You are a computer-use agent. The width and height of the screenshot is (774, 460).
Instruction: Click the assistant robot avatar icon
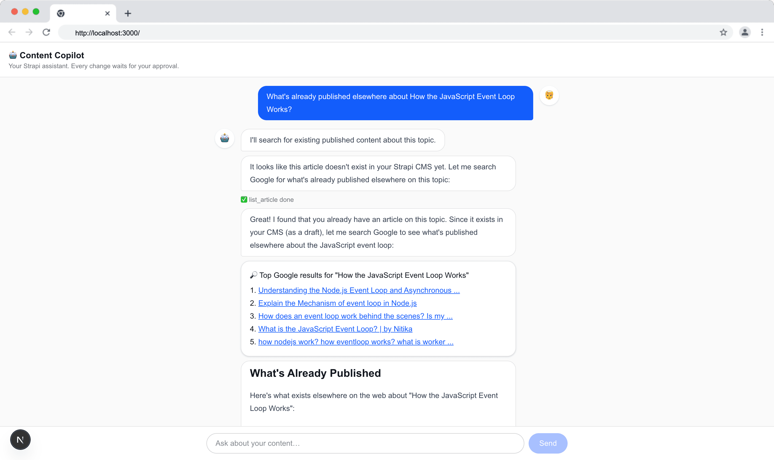(225, 138)
